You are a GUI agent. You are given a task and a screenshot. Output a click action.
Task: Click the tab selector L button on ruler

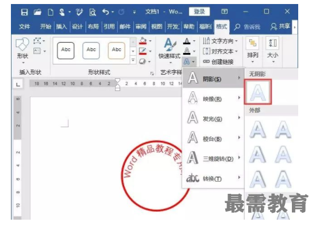click(18, 85)
